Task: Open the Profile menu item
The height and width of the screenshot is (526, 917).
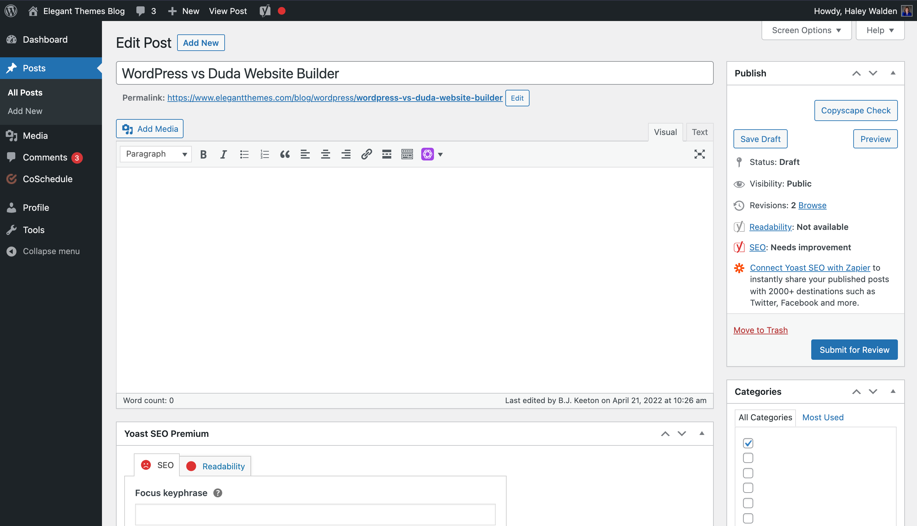Action: tap(51, 207)
